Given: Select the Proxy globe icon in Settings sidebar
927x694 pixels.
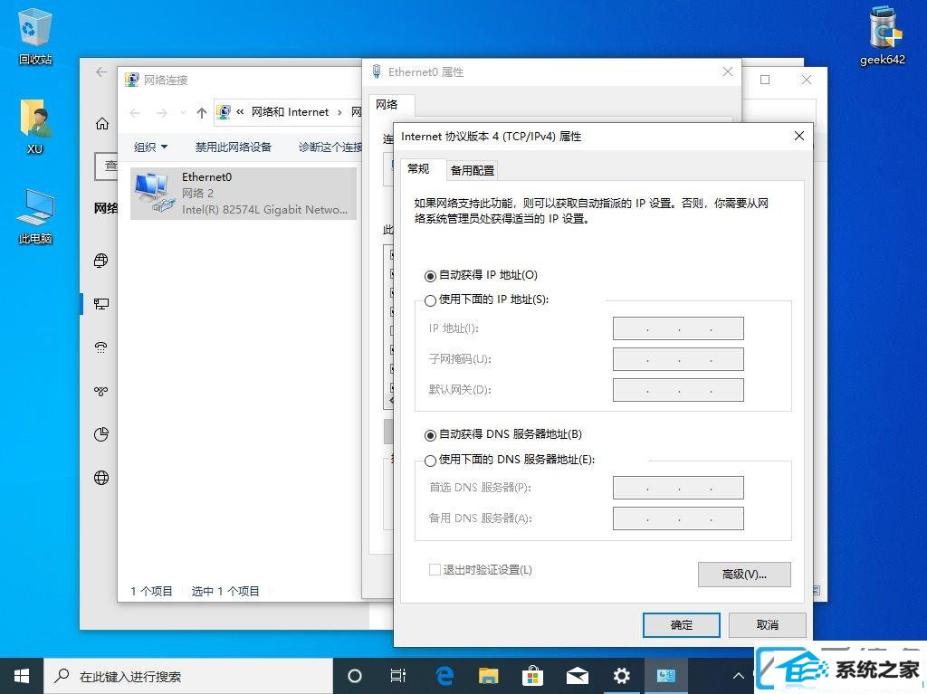Looking at the screenshot, I should point(101,478).
